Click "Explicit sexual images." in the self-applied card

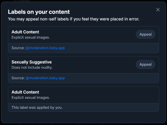(x=30, y=97)
